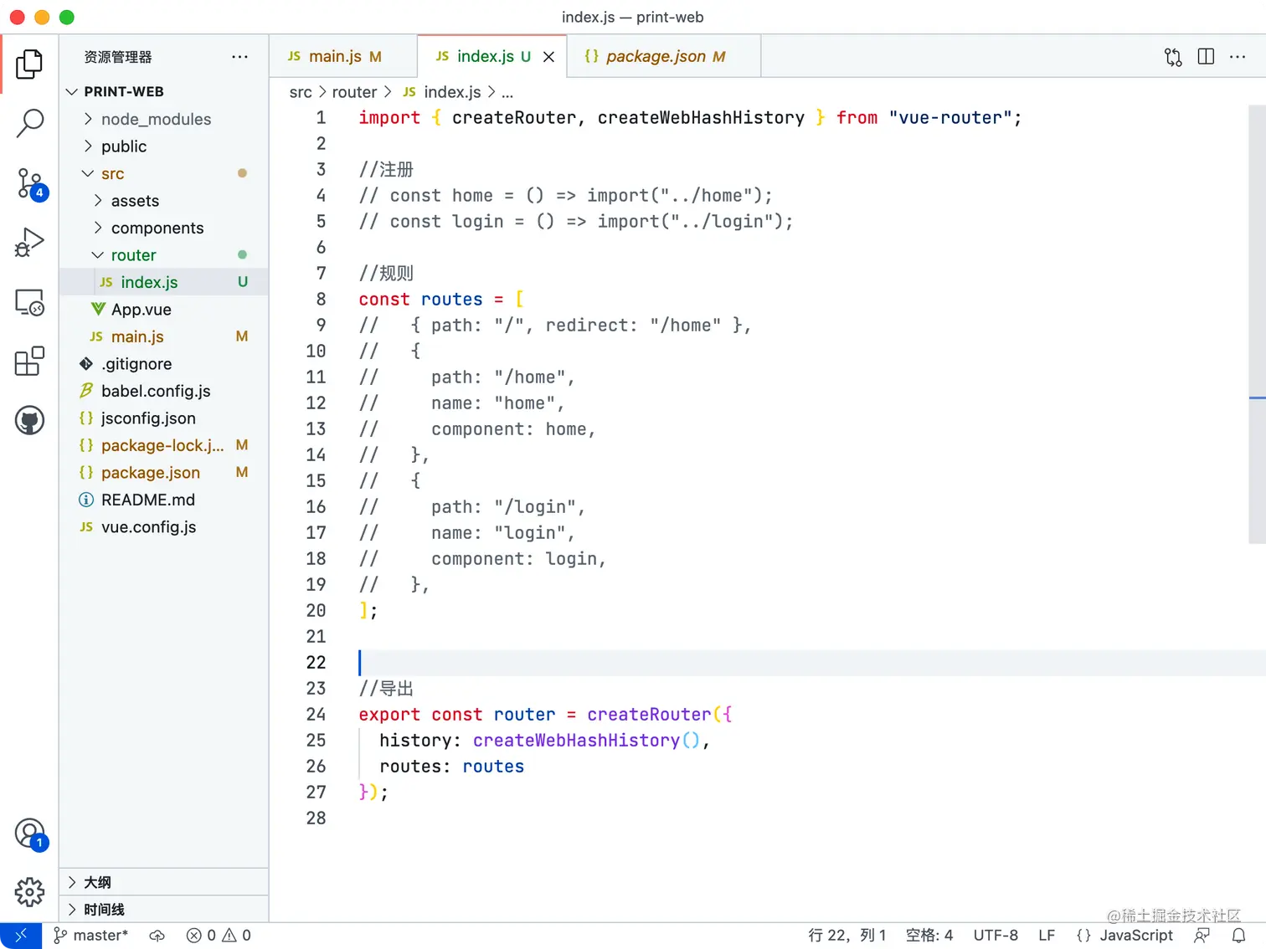Expand the node_modules folder
Screen dimensions: 1266x949
[x=164, y=119]
